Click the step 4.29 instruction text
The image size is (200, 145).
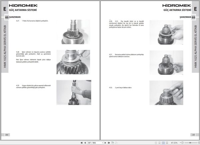click(x=33, y=86)
